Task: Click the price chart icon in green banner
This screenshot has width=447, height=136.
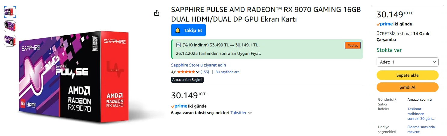Action: (178, 45)
